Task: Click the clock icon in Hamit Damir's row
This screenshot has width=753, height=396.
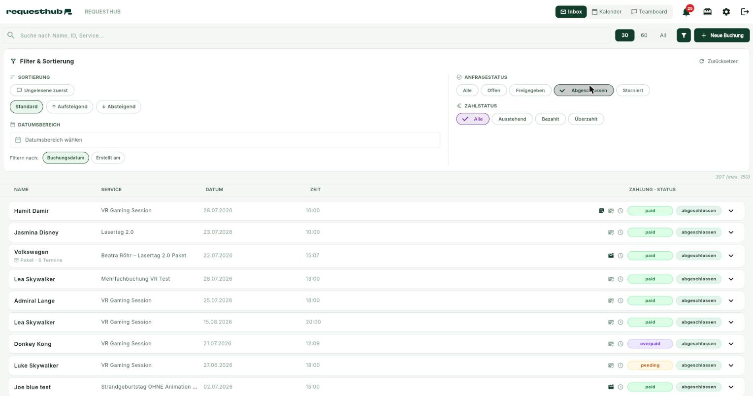Action: (621, 211)
